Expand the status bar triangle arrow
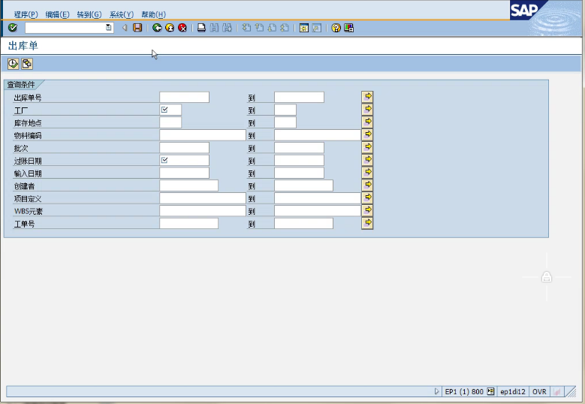This screenshot has height=404, width=585. 436,391
